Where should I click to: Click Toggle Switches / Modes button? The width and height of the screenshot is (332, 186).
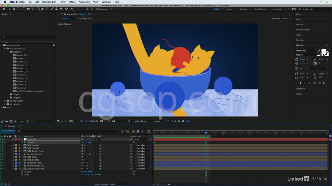[105, 184]
